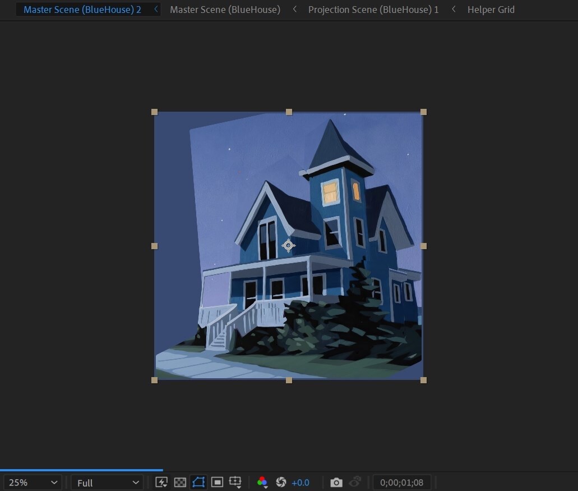Screen dimensions: 578x491
Task: Click the bottom-center layer bounding handle
Action: [x=289, y=380]
